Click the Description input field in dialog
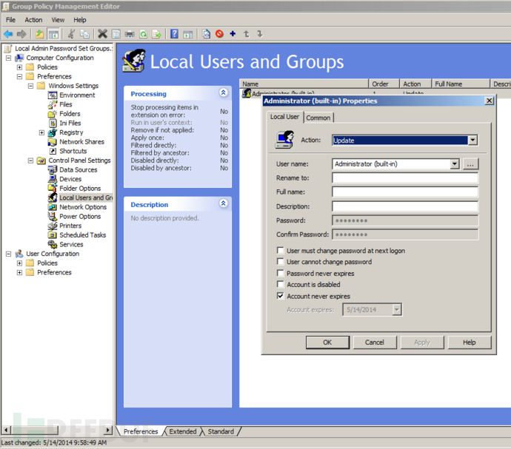 (x=405, y=206)
